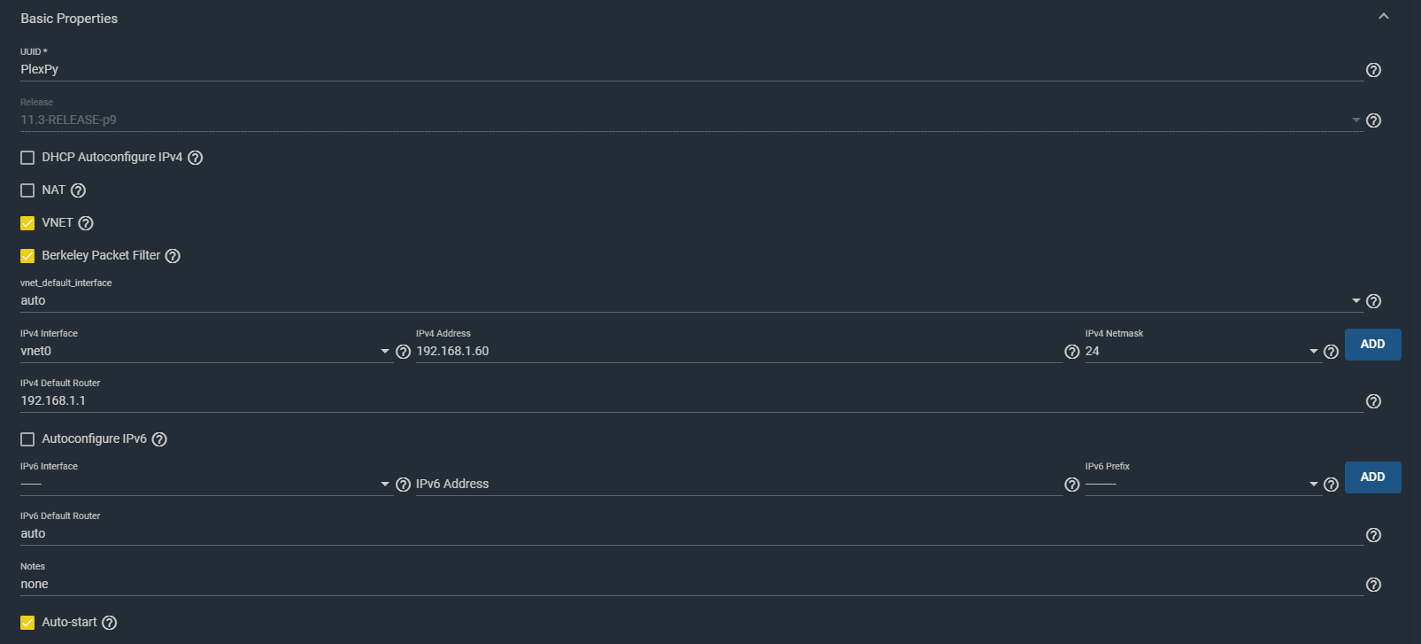Enable Autoconfigure IPv6 checkbox
This screenshot has height=644, width=1421.
coord(27,439)
